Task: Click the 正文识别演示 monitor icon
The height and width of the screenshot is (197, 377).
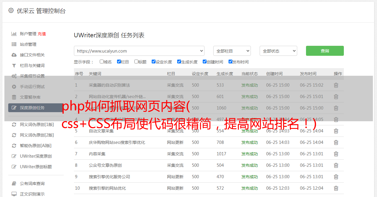Action: 14,194
